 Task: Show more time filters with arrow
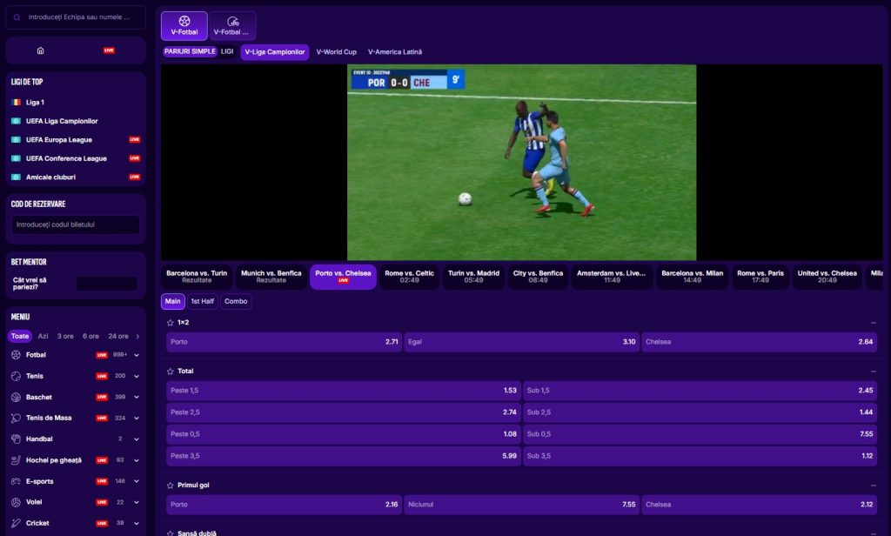coord(137,336)
